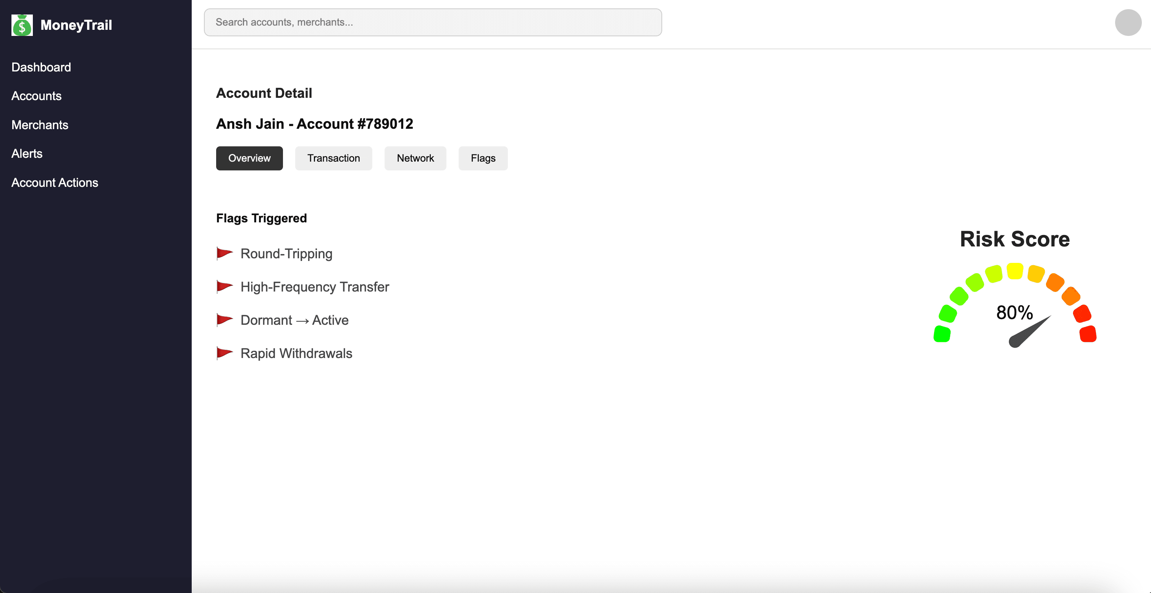
Task: Click the search accounts input field
Action: point(433,22)
